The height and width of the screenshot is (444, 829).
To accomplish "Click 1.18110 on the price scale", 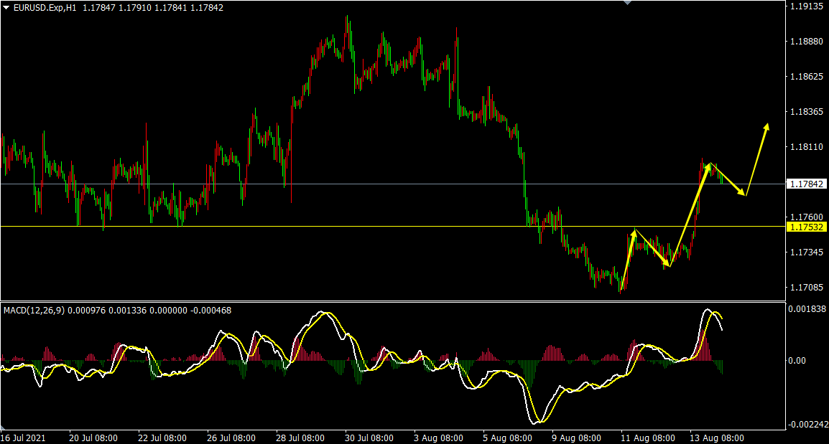I will point(806,147).
